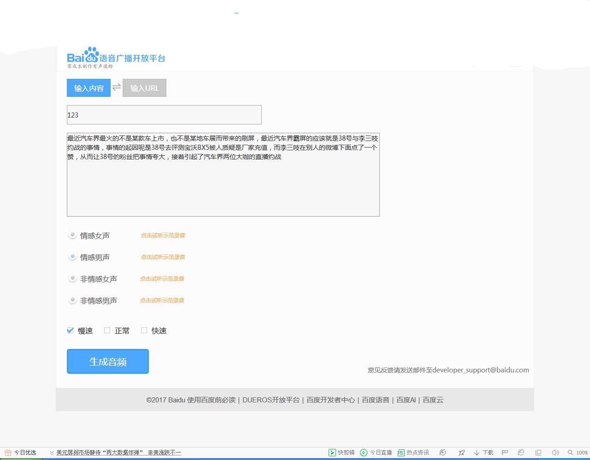Uncheck the 慢速 speed checkbox

tap(71, 330)
